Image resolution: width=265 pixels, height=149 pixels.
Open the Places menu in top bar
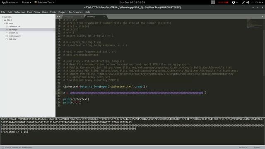click(26, 2)
